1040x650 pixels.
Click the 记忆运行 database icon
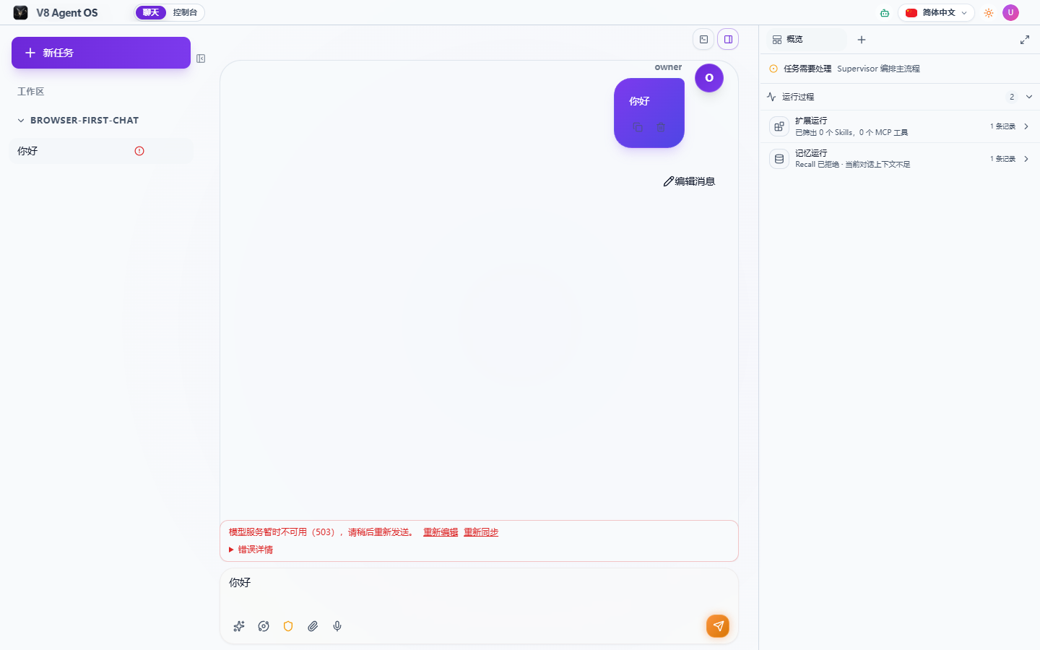[779, 159]
